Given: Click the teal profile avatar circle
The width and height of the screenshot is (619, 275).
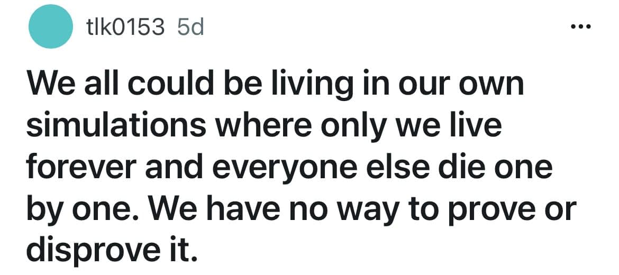Looking at the screenshot, I should [51, 27].
